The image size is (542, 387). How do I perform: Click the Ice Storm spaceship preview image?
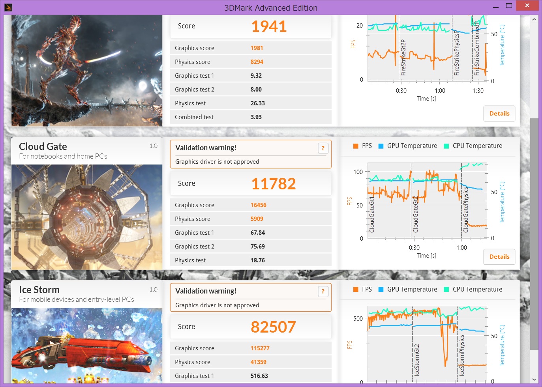[87, 346]
